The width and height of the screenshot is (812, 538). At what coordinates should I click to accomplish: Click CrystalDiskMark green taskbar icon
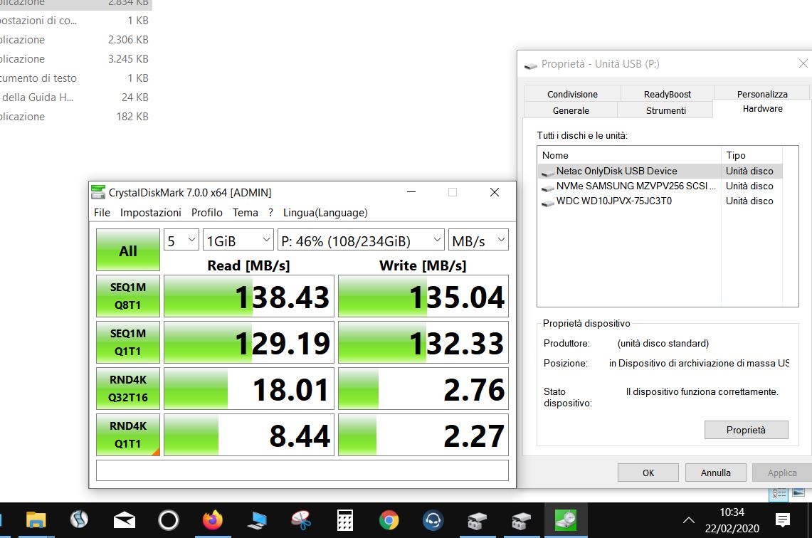(x=566, y=520)
